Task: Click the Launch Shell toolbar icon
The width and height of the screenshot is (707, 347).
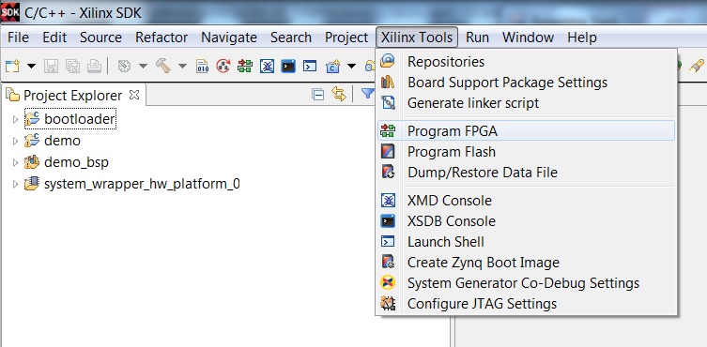Action: click(x=310, y=67)
